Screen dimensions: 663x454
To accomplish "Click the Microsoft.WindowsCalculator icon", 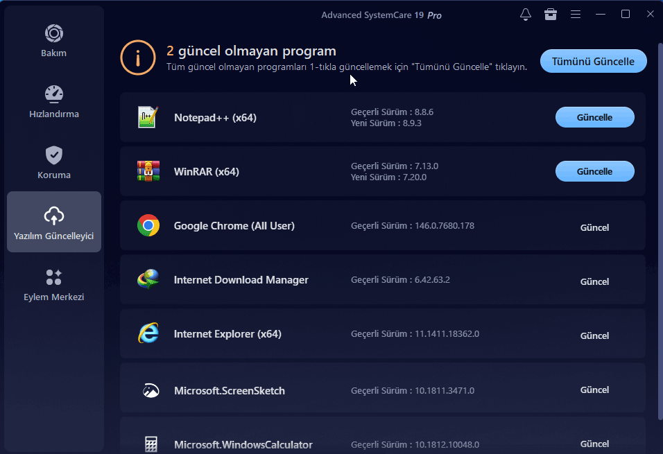I will [x=151, y=444].
